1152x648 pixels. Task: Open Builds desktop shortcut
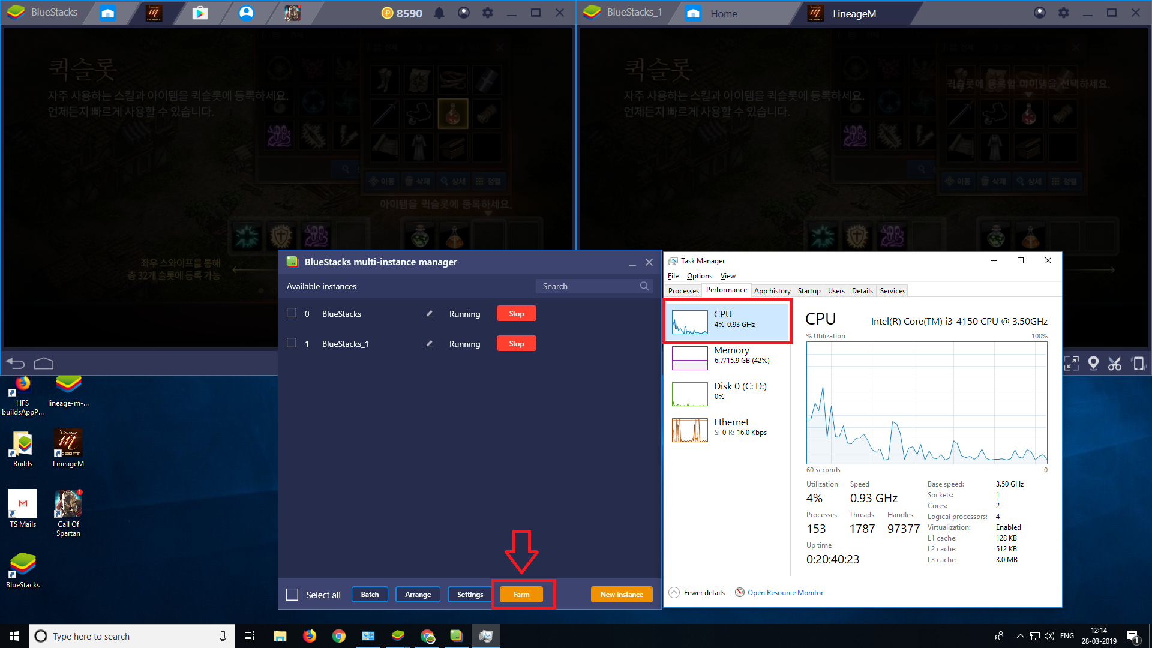tap(23, 449)
